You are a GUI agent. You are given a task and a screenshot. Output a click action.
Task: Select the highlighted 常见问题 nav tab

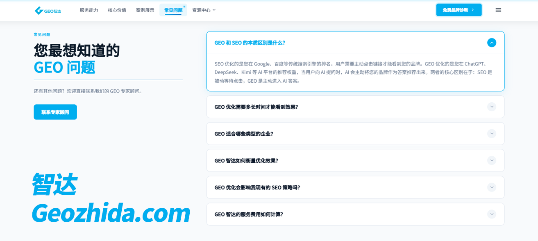point(173,10)
